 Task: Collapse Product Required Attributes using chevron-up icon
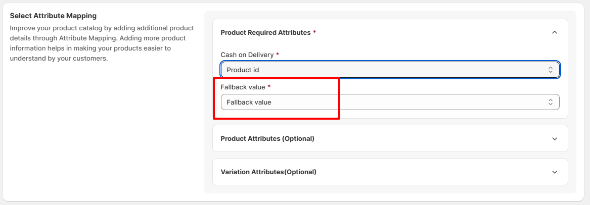point(555,32)
